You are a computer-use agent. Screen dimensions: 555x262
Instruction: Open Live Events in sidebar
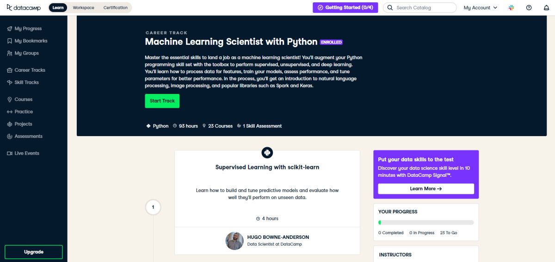27,153
